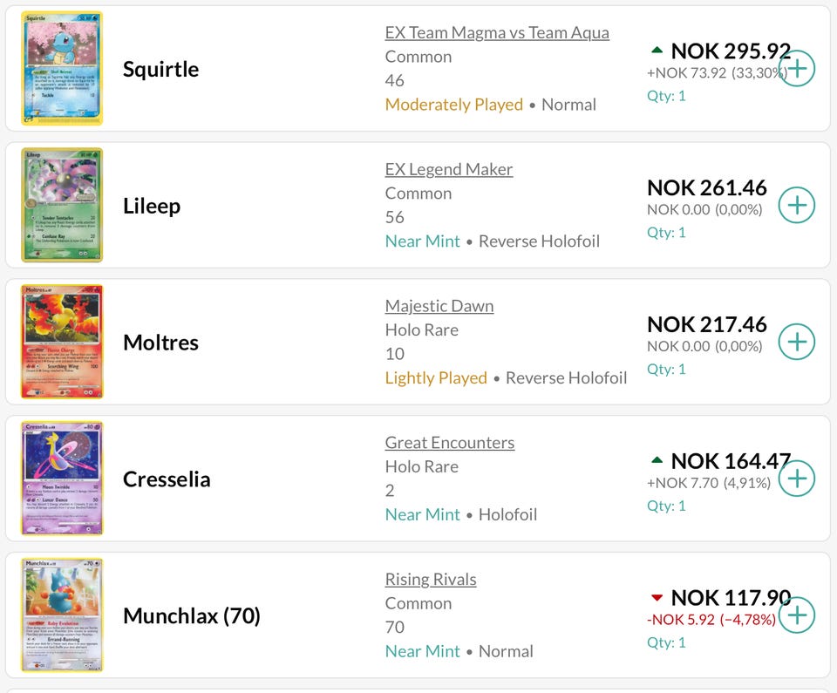Click the green up arrow beside NOK 295.92
Viewport: 837px width, 693px height.
pyautogui.click(x=657, y=51)
